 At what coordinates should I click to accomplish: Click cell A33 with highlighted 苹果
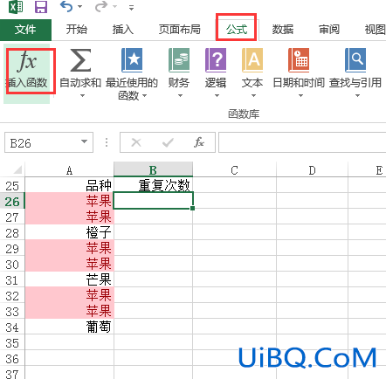pos(69,311)
